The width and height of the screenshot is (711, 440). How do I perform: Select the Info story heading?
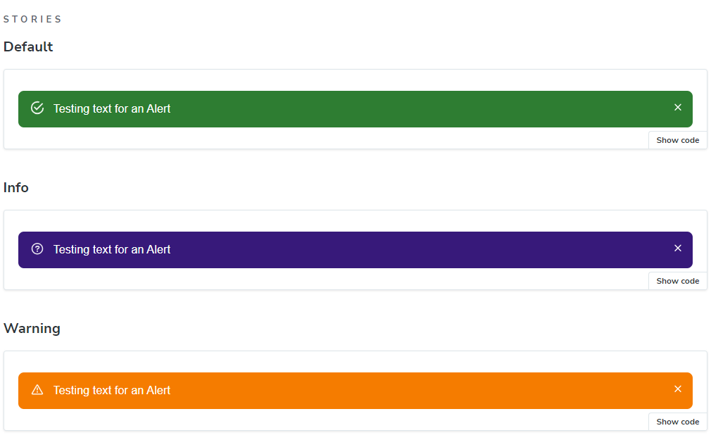point(16,188)
